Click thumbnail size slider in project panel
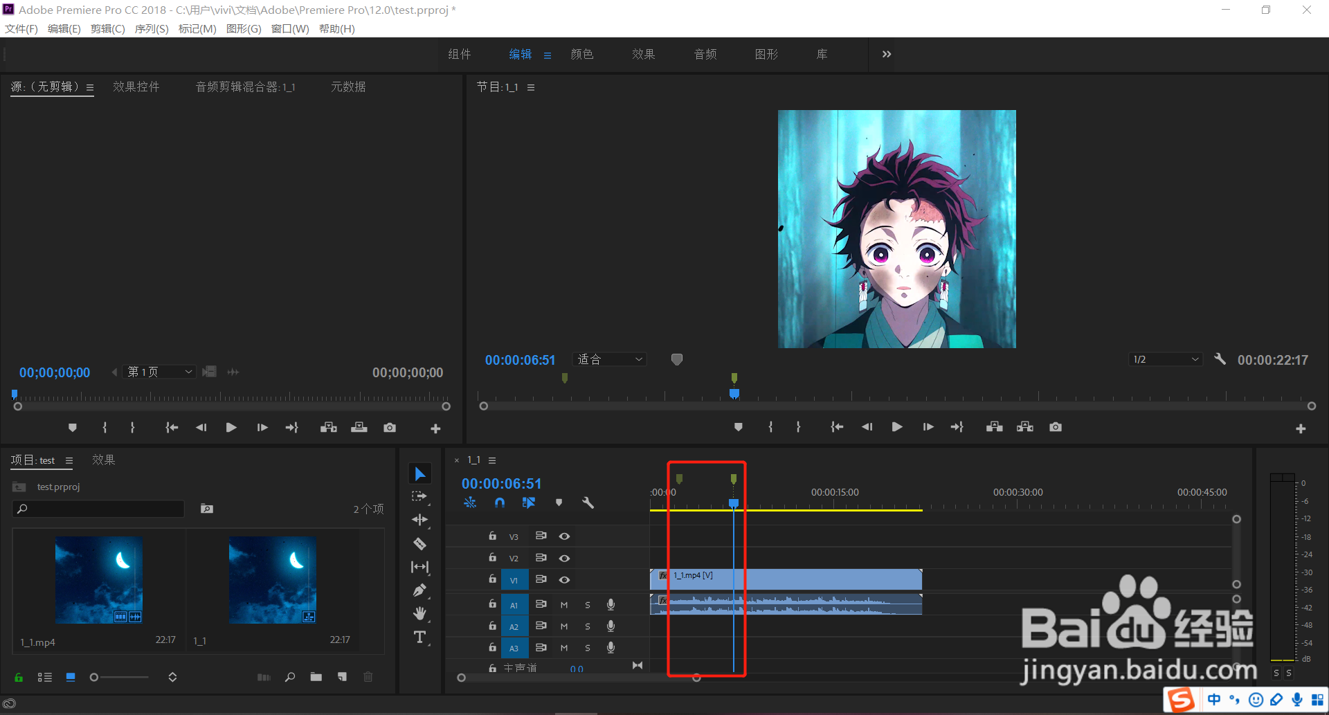The height and width of the screenshot is (715, 1329). pos(119,677)
